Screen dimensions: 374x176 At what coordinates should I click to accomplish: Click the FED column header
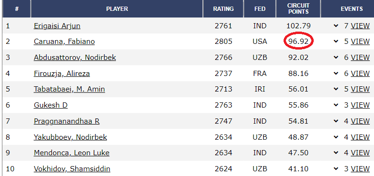(x=260, y=9)
